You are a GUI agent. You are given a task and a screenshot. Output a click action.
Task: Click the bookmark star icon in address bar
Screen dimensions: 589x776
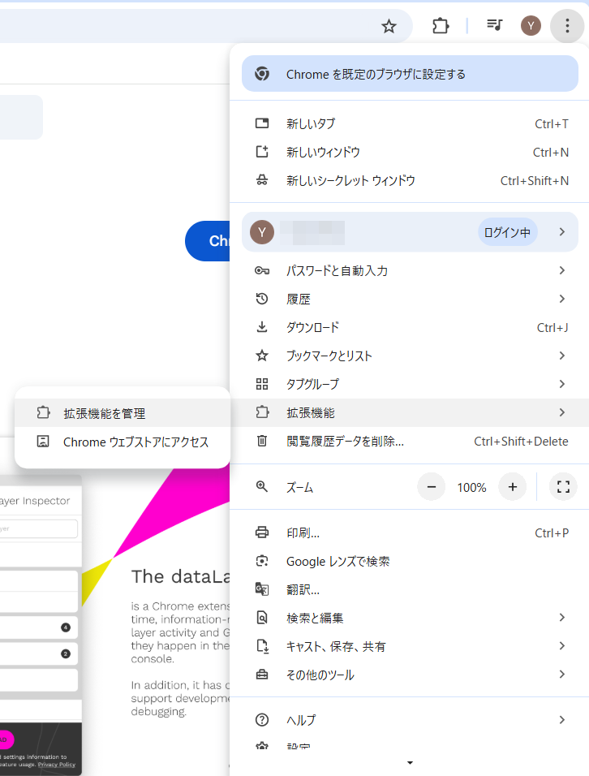(389, 26)
